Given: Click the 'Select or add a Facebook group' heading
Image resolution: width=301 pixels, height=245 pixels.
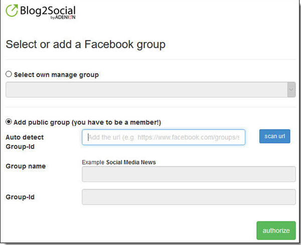Looking at the screenshot, I should (x=85, y=44).
